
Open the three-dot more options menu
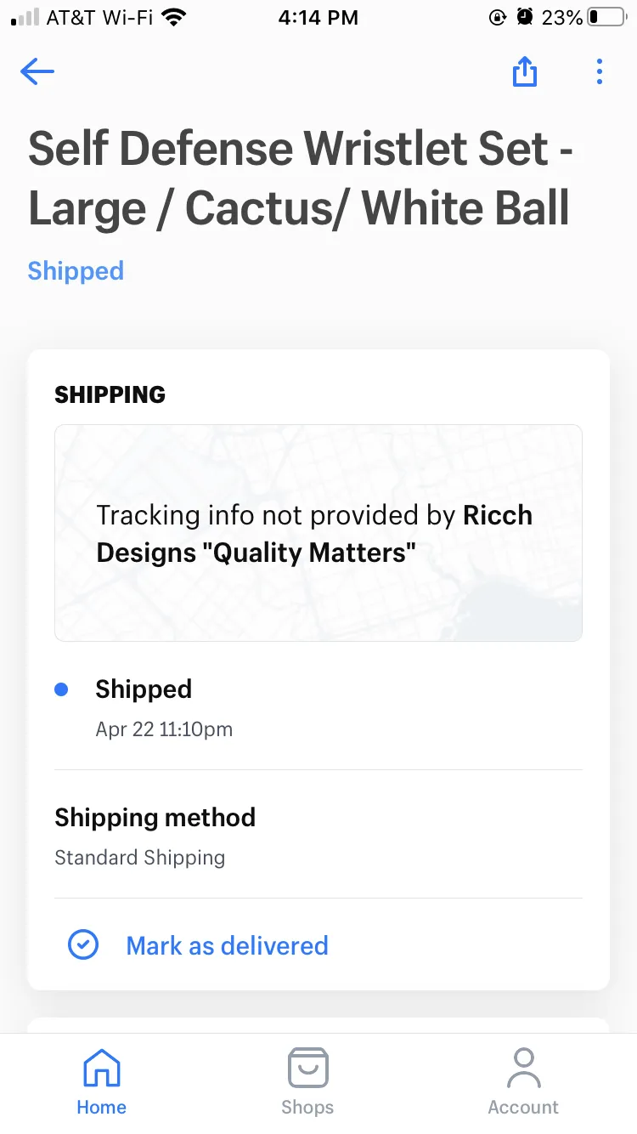[600, 71]
